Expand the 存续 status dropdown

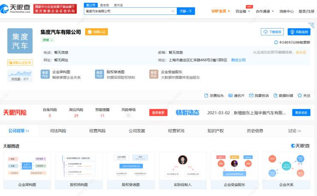[x=47, y=40]
